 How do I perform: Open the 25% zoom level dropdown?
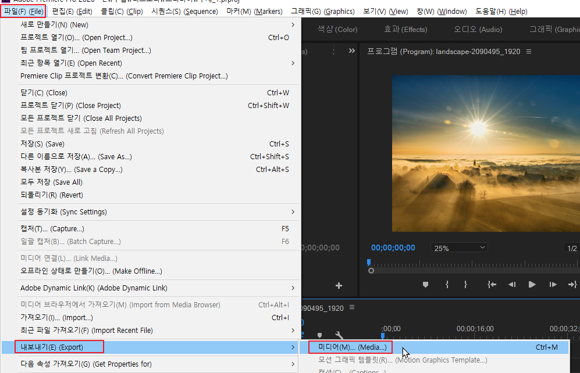point(458,248)
